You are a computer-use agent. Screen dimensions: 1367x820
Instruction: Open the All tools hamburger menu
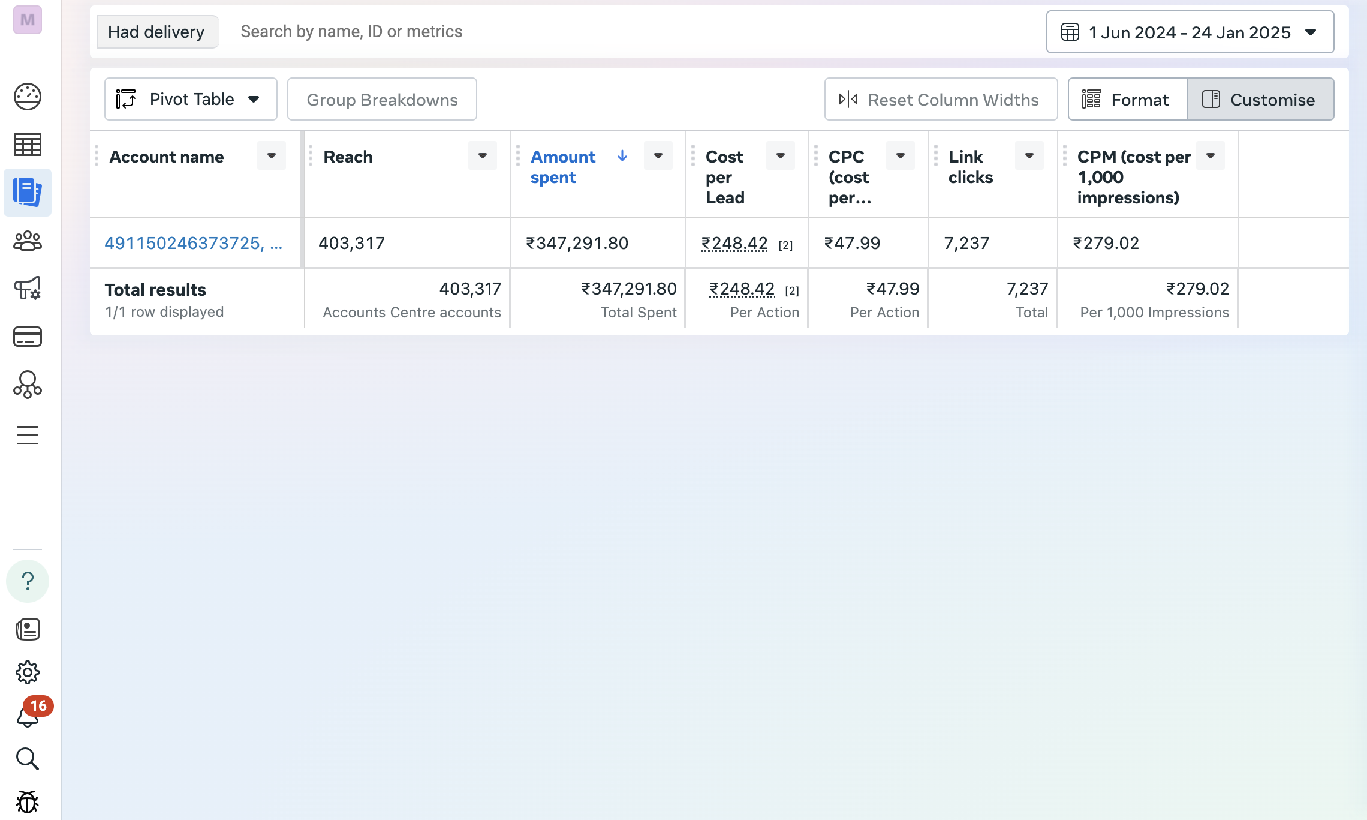[x=28, y=435]
